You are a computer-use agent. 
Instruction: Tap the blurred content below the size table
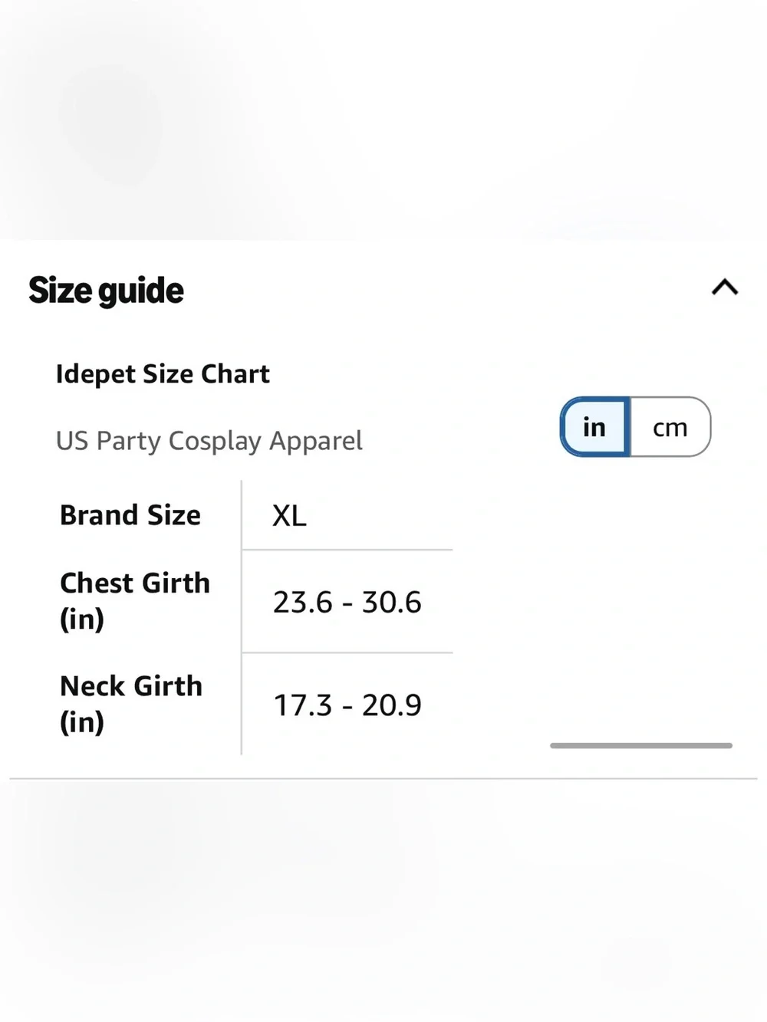tap(383, 901)
